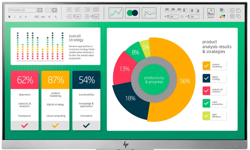Image resolution: width=250 pixels, height=150 pixels.
Task: Toggle bold text formatting
Action: [x=9, y=17]
